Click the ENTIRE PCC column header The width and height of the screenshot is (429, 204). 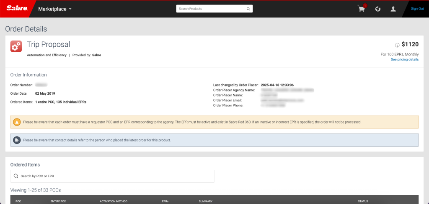coord(58,201)
